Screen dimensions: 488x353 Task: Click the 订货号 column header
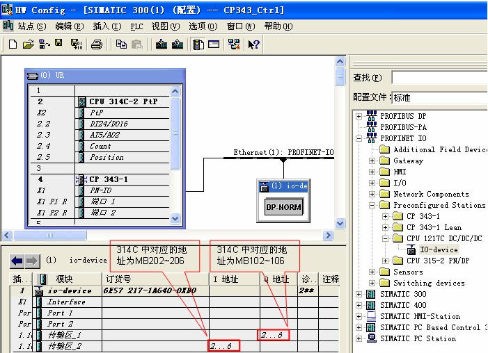(x=156, y=279)
